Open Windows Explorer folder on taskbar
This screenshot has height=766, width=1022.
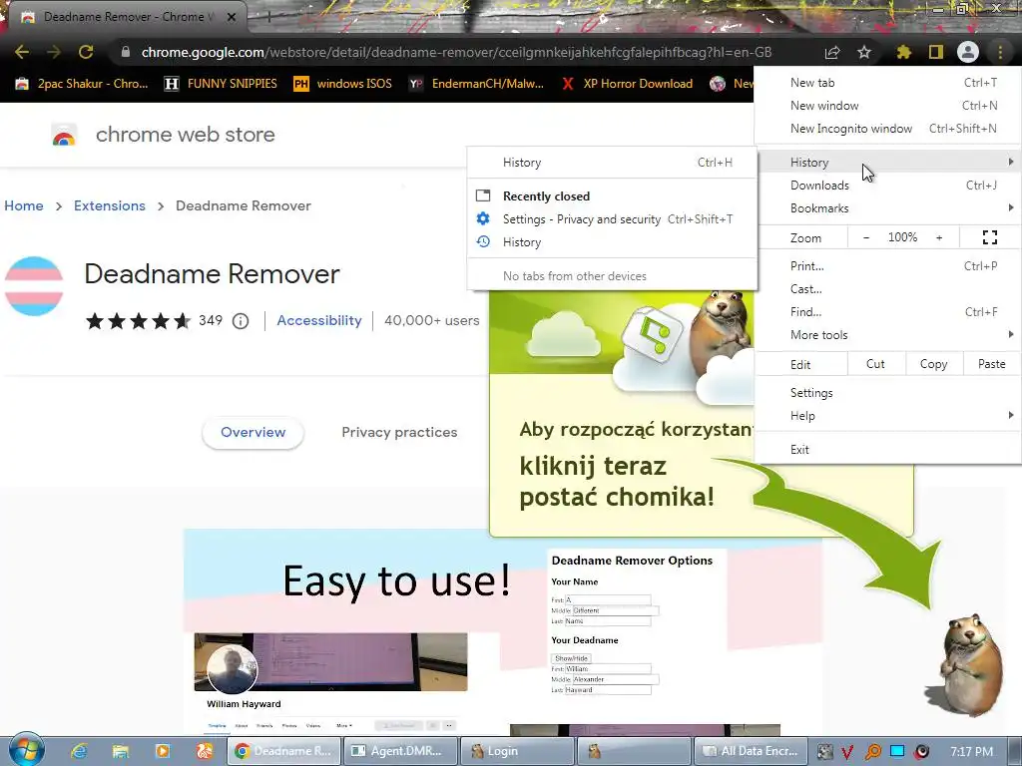[121, 751]
